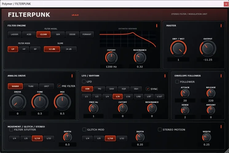Image resolution: width=229 pixels, height=153 pixels.
Task: Enable the FILTER STUTTER checkbox
Action: 11,129
